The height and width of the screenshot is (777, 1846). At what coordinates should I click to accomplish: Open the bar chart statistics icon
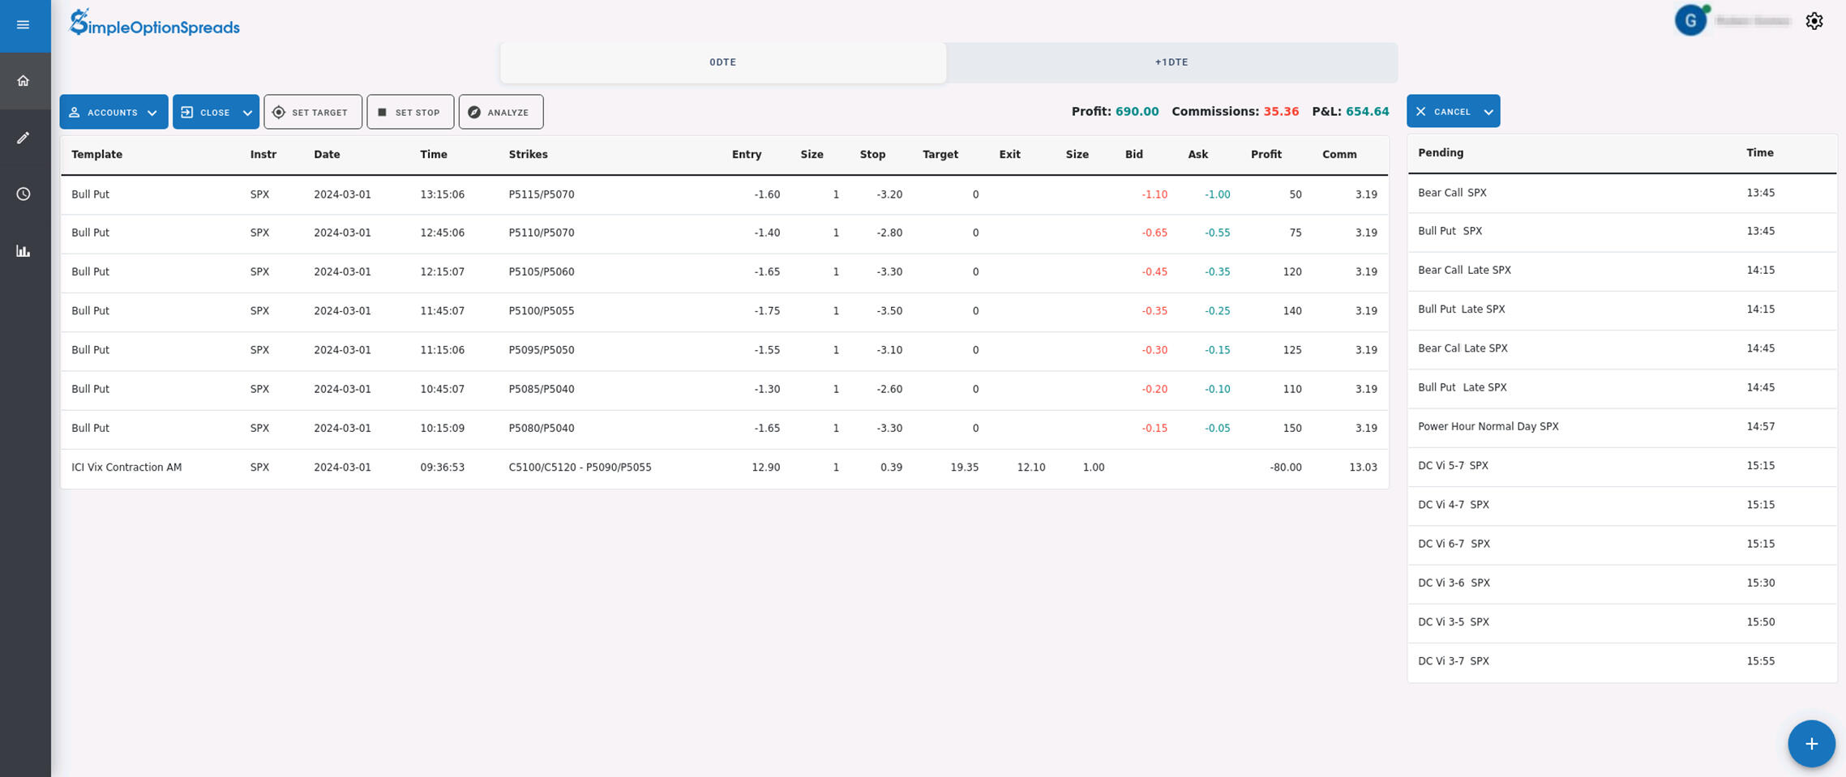pos(24,251)
